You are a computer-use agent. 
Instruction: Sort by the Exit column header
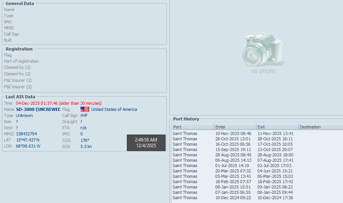pos(277,127)
